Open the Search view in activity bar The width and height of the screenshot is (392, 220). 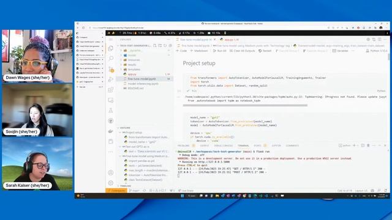[111, 59]
